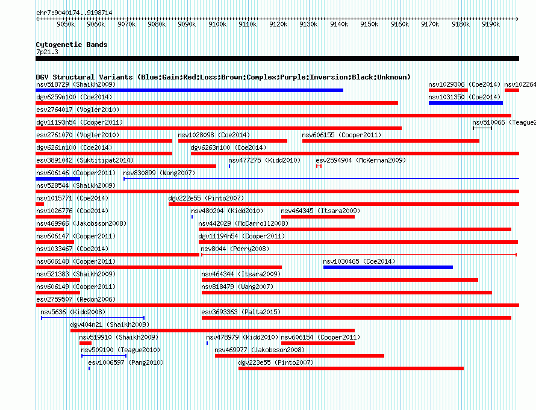Click dgv223e55 (Pinto2007) label
Screen dimensions: 536x410
[x=276, y=362]
